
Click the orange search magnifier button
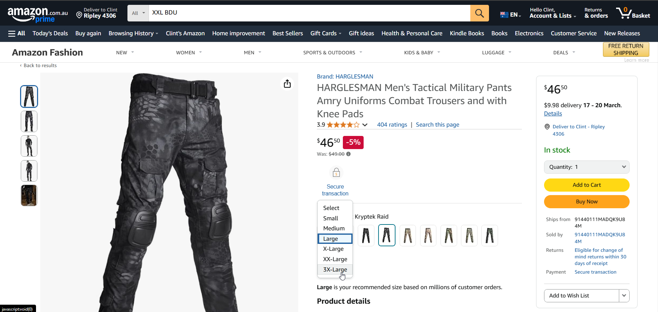click(479, 13)
